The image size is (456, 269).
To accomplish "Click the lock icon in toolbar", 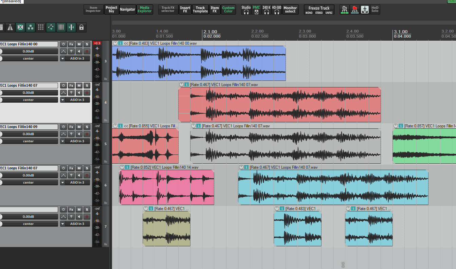I will point(81,27).
